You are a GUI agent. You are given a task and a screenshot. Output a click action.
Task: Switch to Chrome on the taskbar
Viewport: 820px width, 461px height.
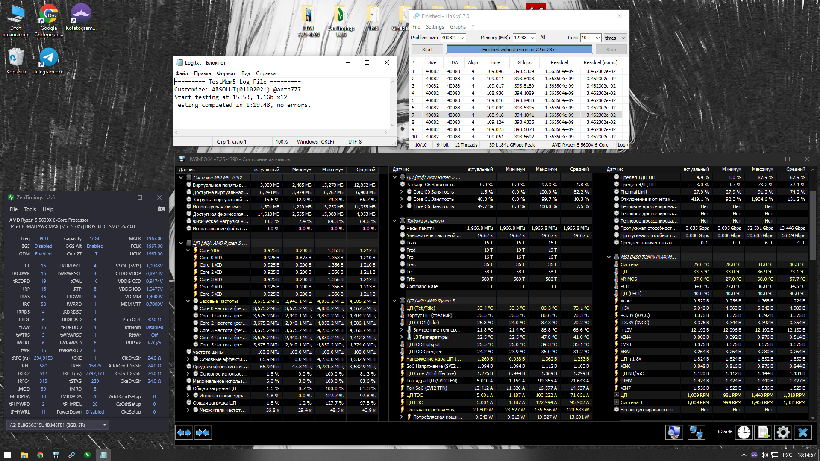point(40,455)
